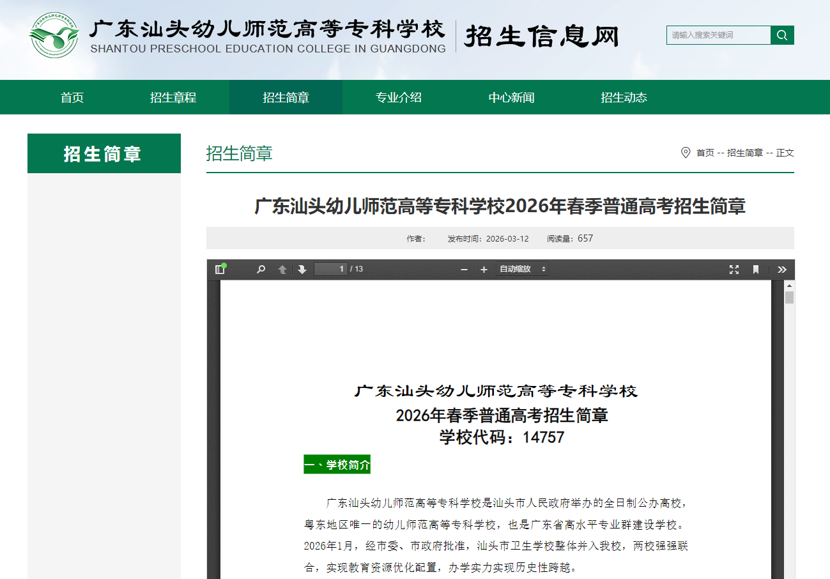The width and height of the screenshot is (830, 579).
Task: Click the PDF viewer vertical scrollbar
Action: [789, 300]
